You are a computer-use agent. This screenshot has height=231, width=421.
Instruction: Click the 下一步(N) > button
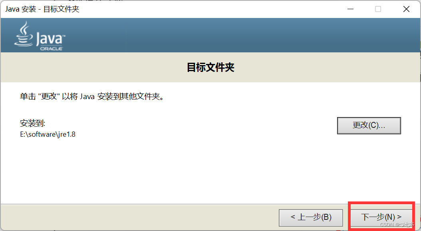point(381,217)
